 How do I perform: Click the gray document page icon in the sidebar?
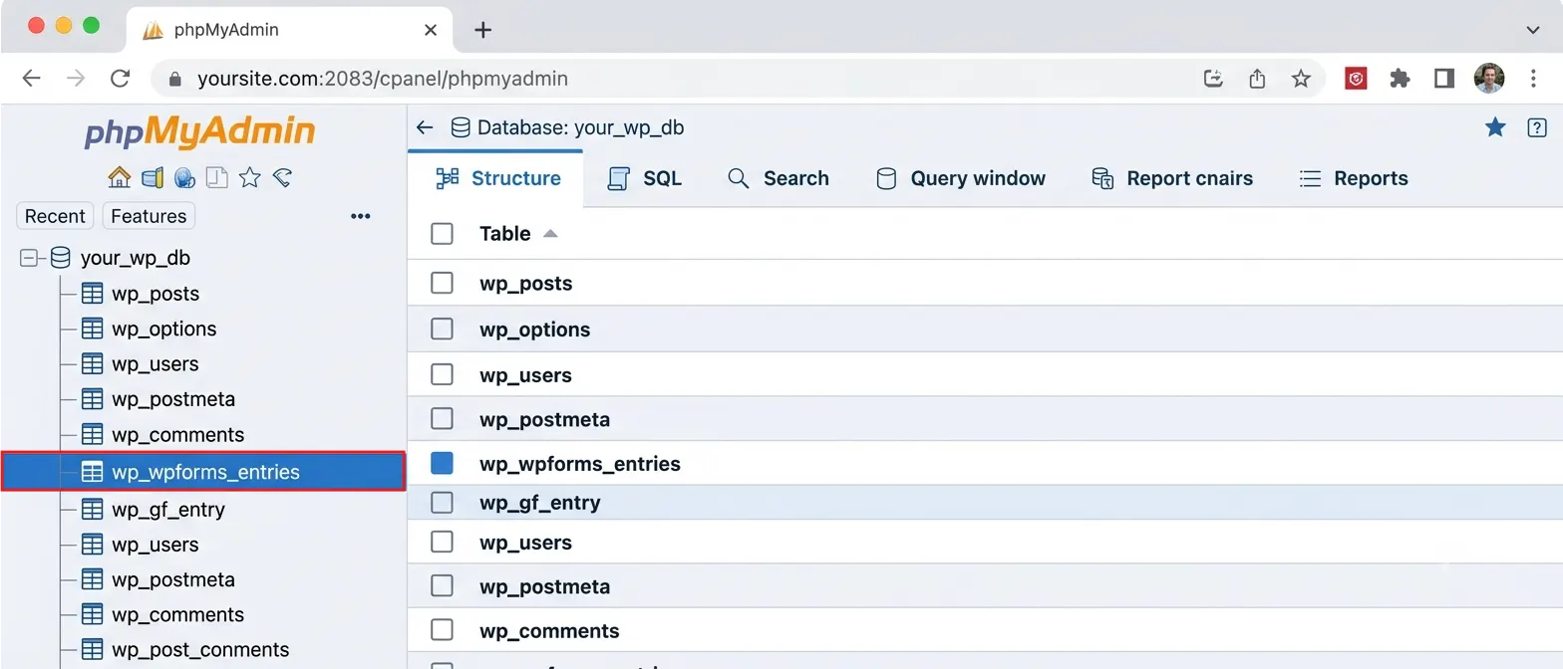[x=216, y=177]
